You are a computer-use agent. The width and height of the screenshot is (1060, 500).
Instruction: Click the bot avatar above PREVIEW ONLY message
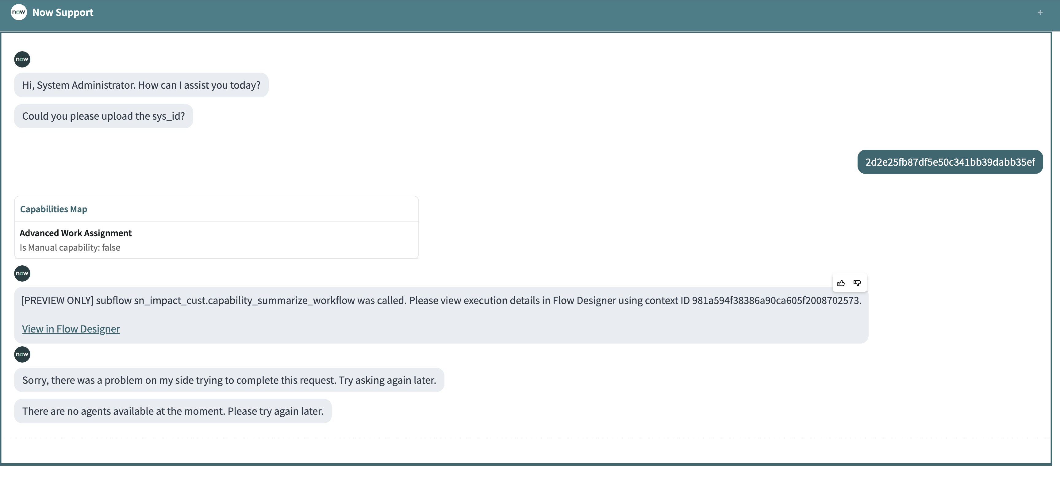(22, 273)
